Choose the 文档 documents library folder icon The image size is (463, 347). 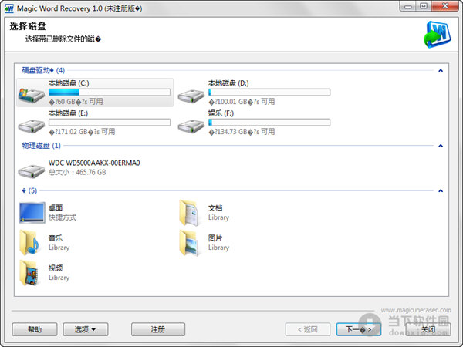coord(189,213)
